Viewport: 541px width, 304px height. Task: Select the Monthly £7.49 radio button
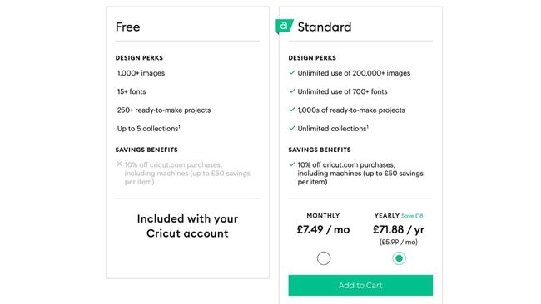(x=324, y=258)
